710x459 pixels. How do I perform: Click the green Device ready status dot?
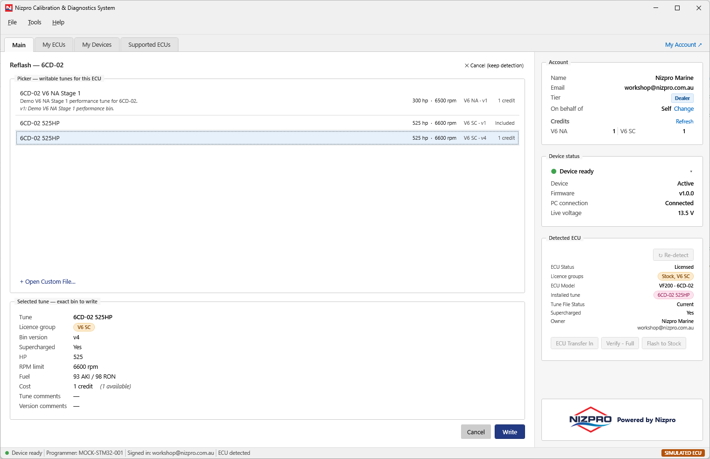(554, 172)
